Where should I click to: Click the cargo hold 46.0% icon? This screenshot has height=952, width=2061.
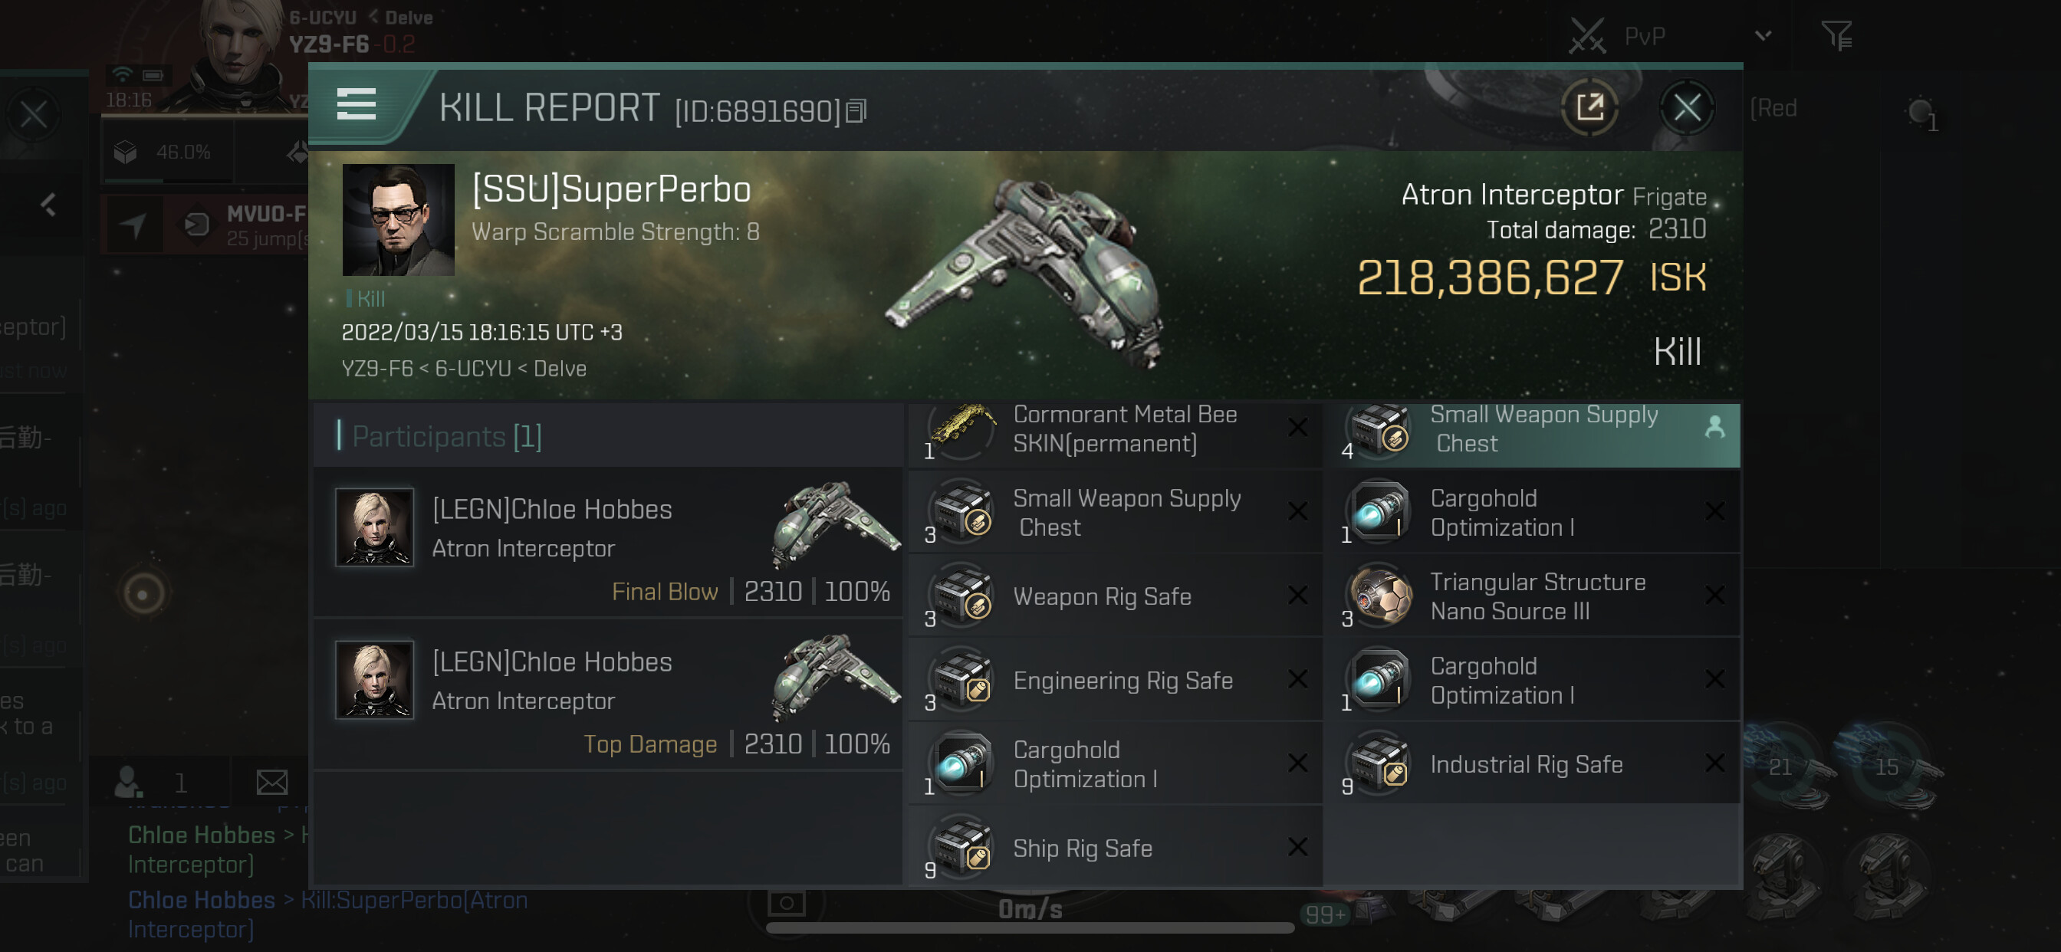click(x=127, y=152)
